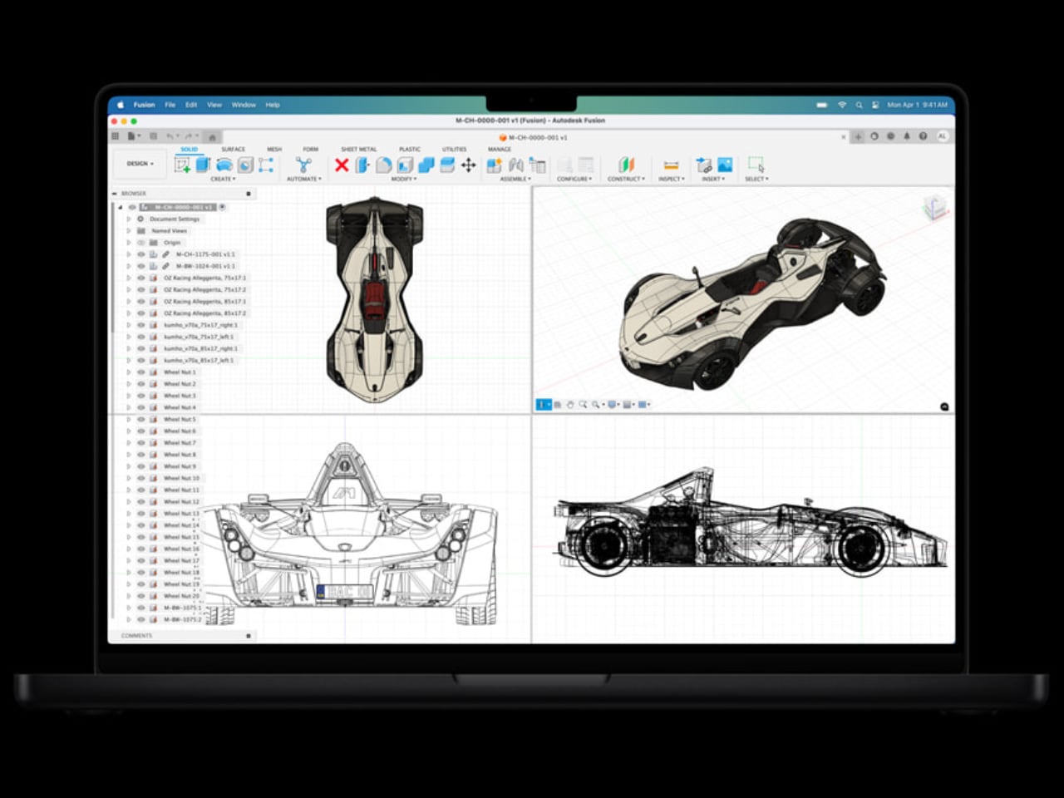Screen dimensions: 1064x798
Task: Expand the Wheel Nut:2 node
Action: tap(129, 384)
